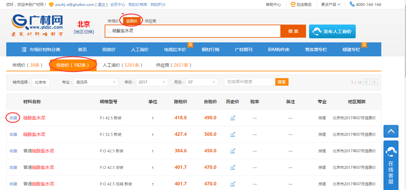Viewport: 406px width, 190px height.
Task: Switch to 人工询价 results tab
Action: (x=123, y=65)
